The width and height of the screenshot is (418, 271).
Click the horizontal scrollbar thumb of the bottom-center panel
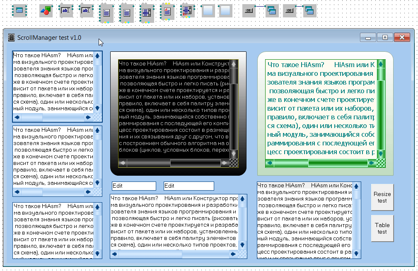pyautogui.click(x=150, y=254)
